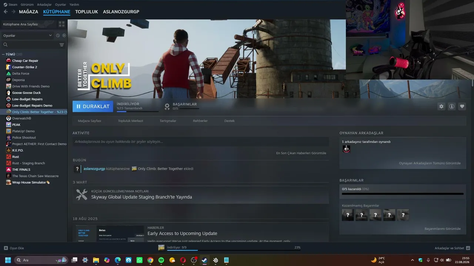Click the wrench icon for patch notes
The image size is (474, 266).
[81, 194]
